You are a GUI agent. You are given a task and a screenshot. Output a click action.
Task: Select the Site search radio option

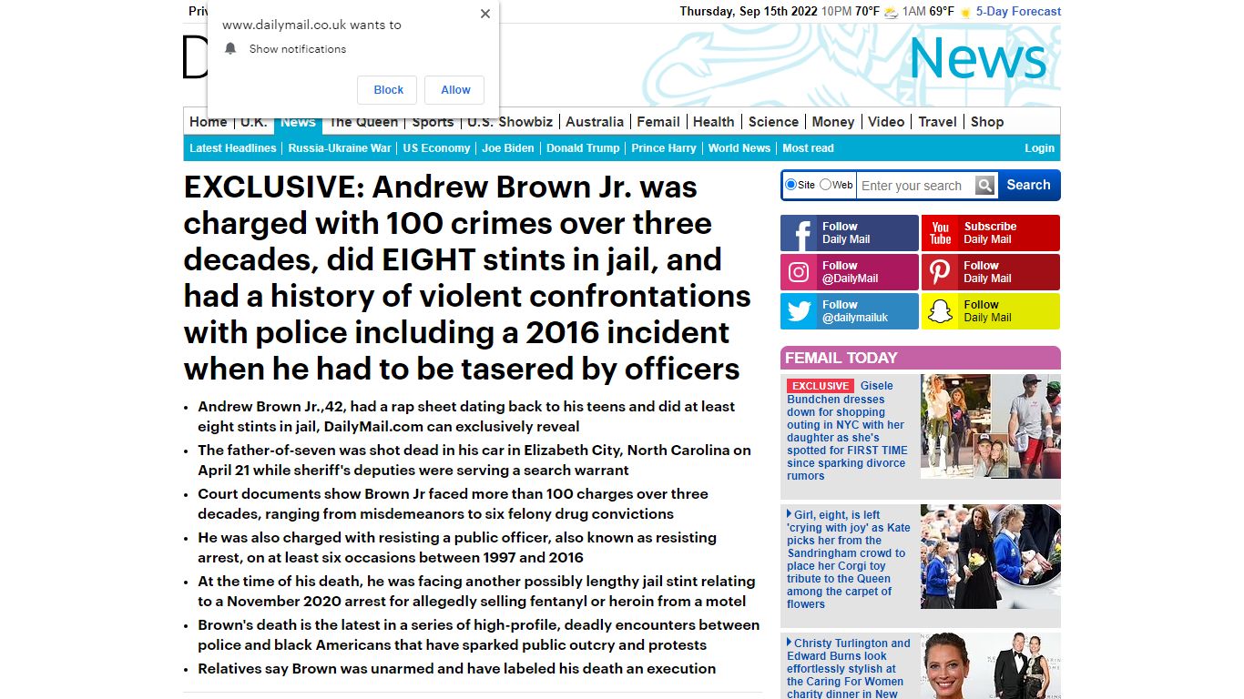coord(790,185)
